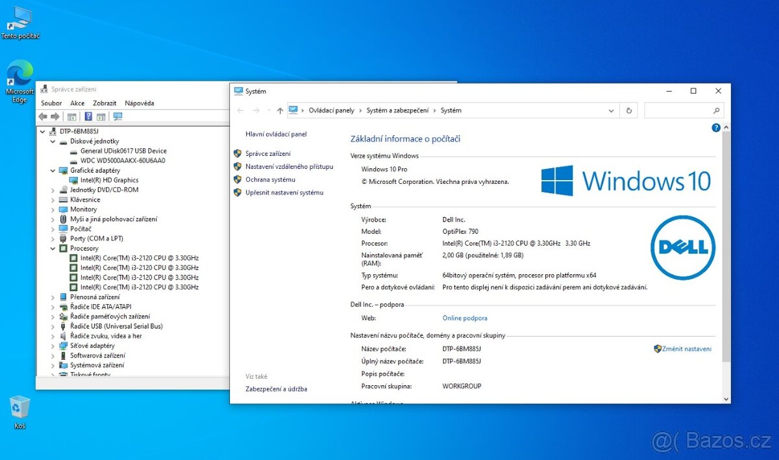
Task: Click the WORKGROUP workgroup value
Action: tap(462, 386)
